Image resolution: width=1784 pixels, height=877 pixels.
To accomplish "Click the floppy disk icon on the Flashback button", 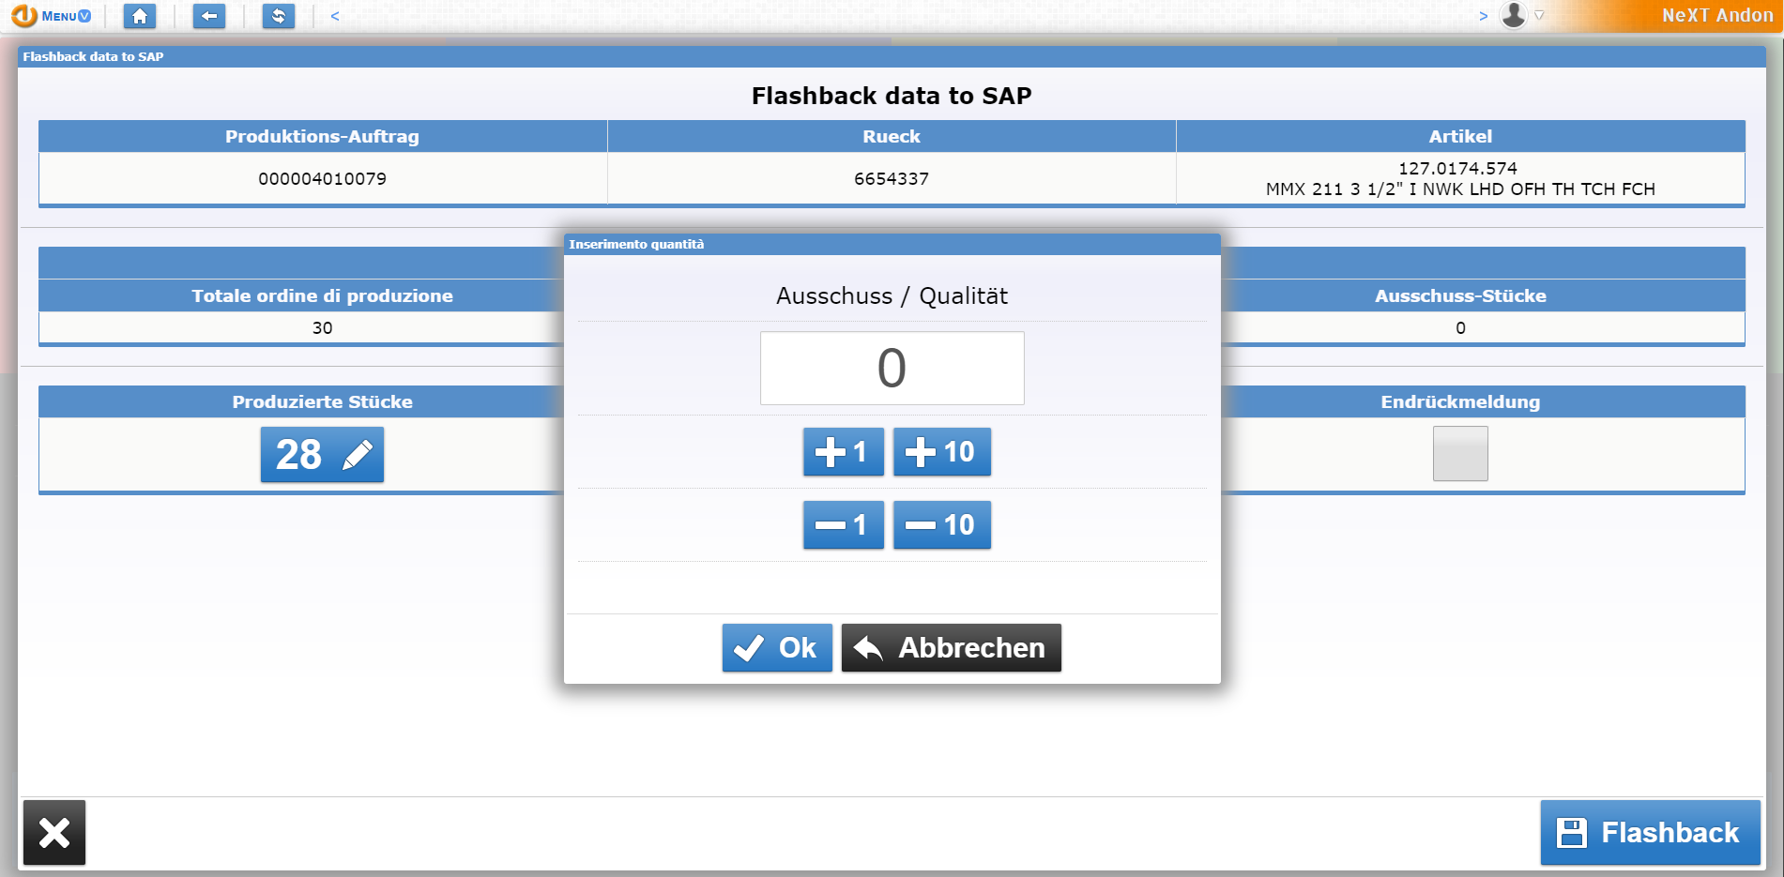I will pos(1573,832).
